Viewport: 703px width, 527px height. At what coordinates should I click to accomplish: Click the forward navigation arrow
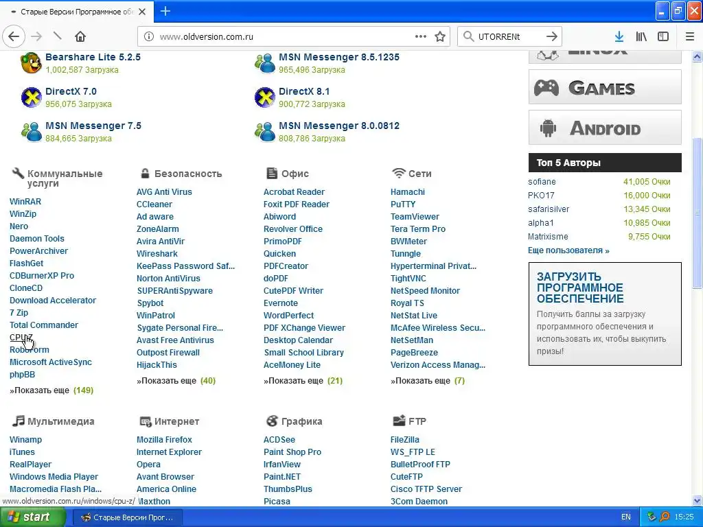[37, 36]
